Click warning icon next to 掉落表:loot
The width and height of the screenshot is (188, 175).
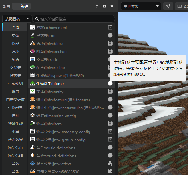110,35
